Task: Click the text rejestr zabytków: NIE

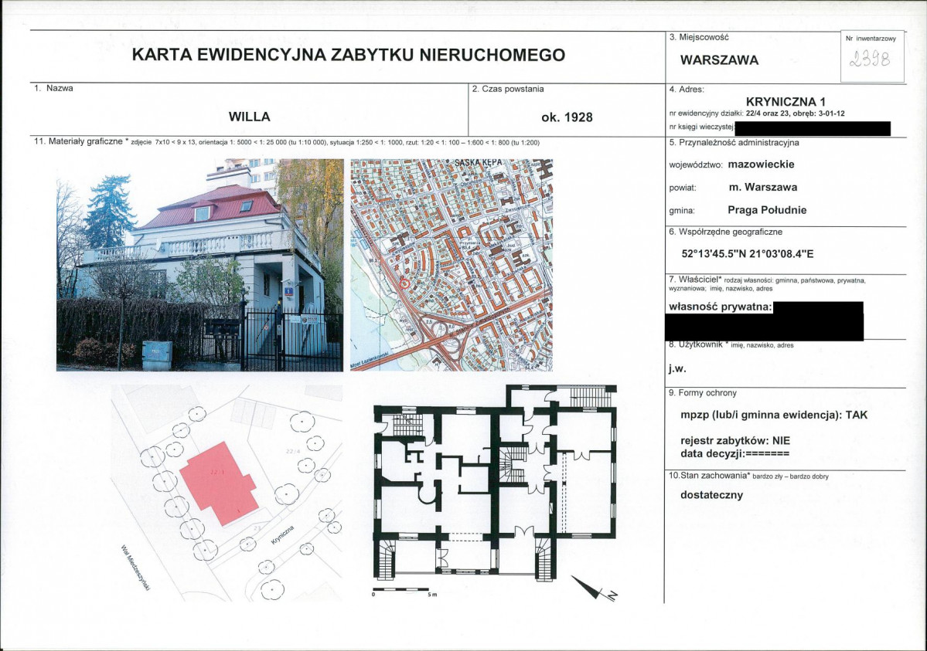Action: tap(734, 441)
